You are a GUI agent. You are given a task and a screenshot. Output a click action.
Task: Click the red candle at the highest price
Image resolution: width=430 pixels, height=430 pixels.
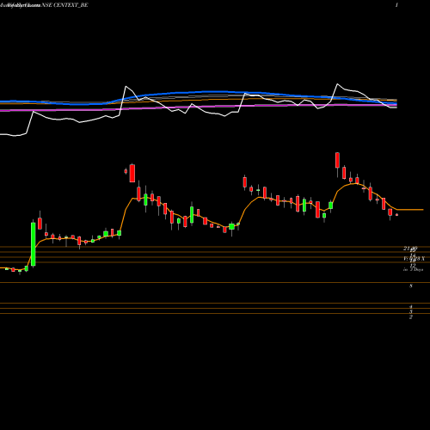click(x=337, y=161)
